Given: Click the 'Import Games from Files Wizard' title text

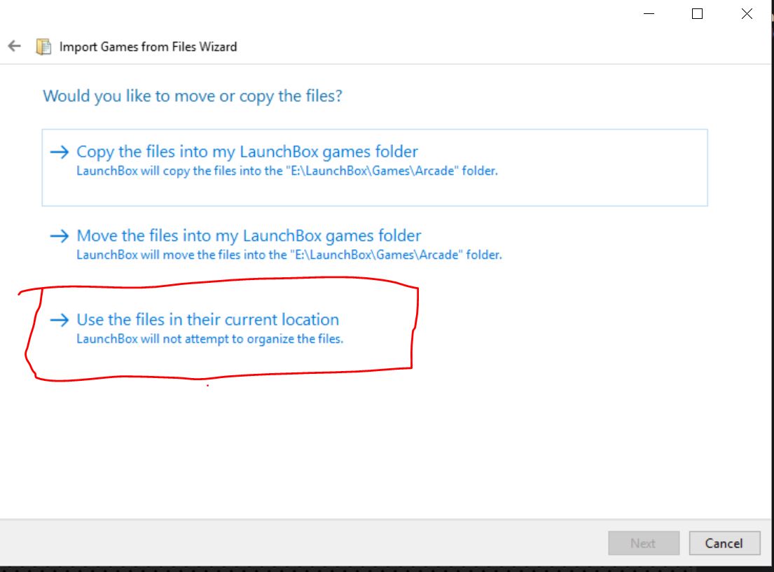Looking at the screenshot, I should (148, 46).
